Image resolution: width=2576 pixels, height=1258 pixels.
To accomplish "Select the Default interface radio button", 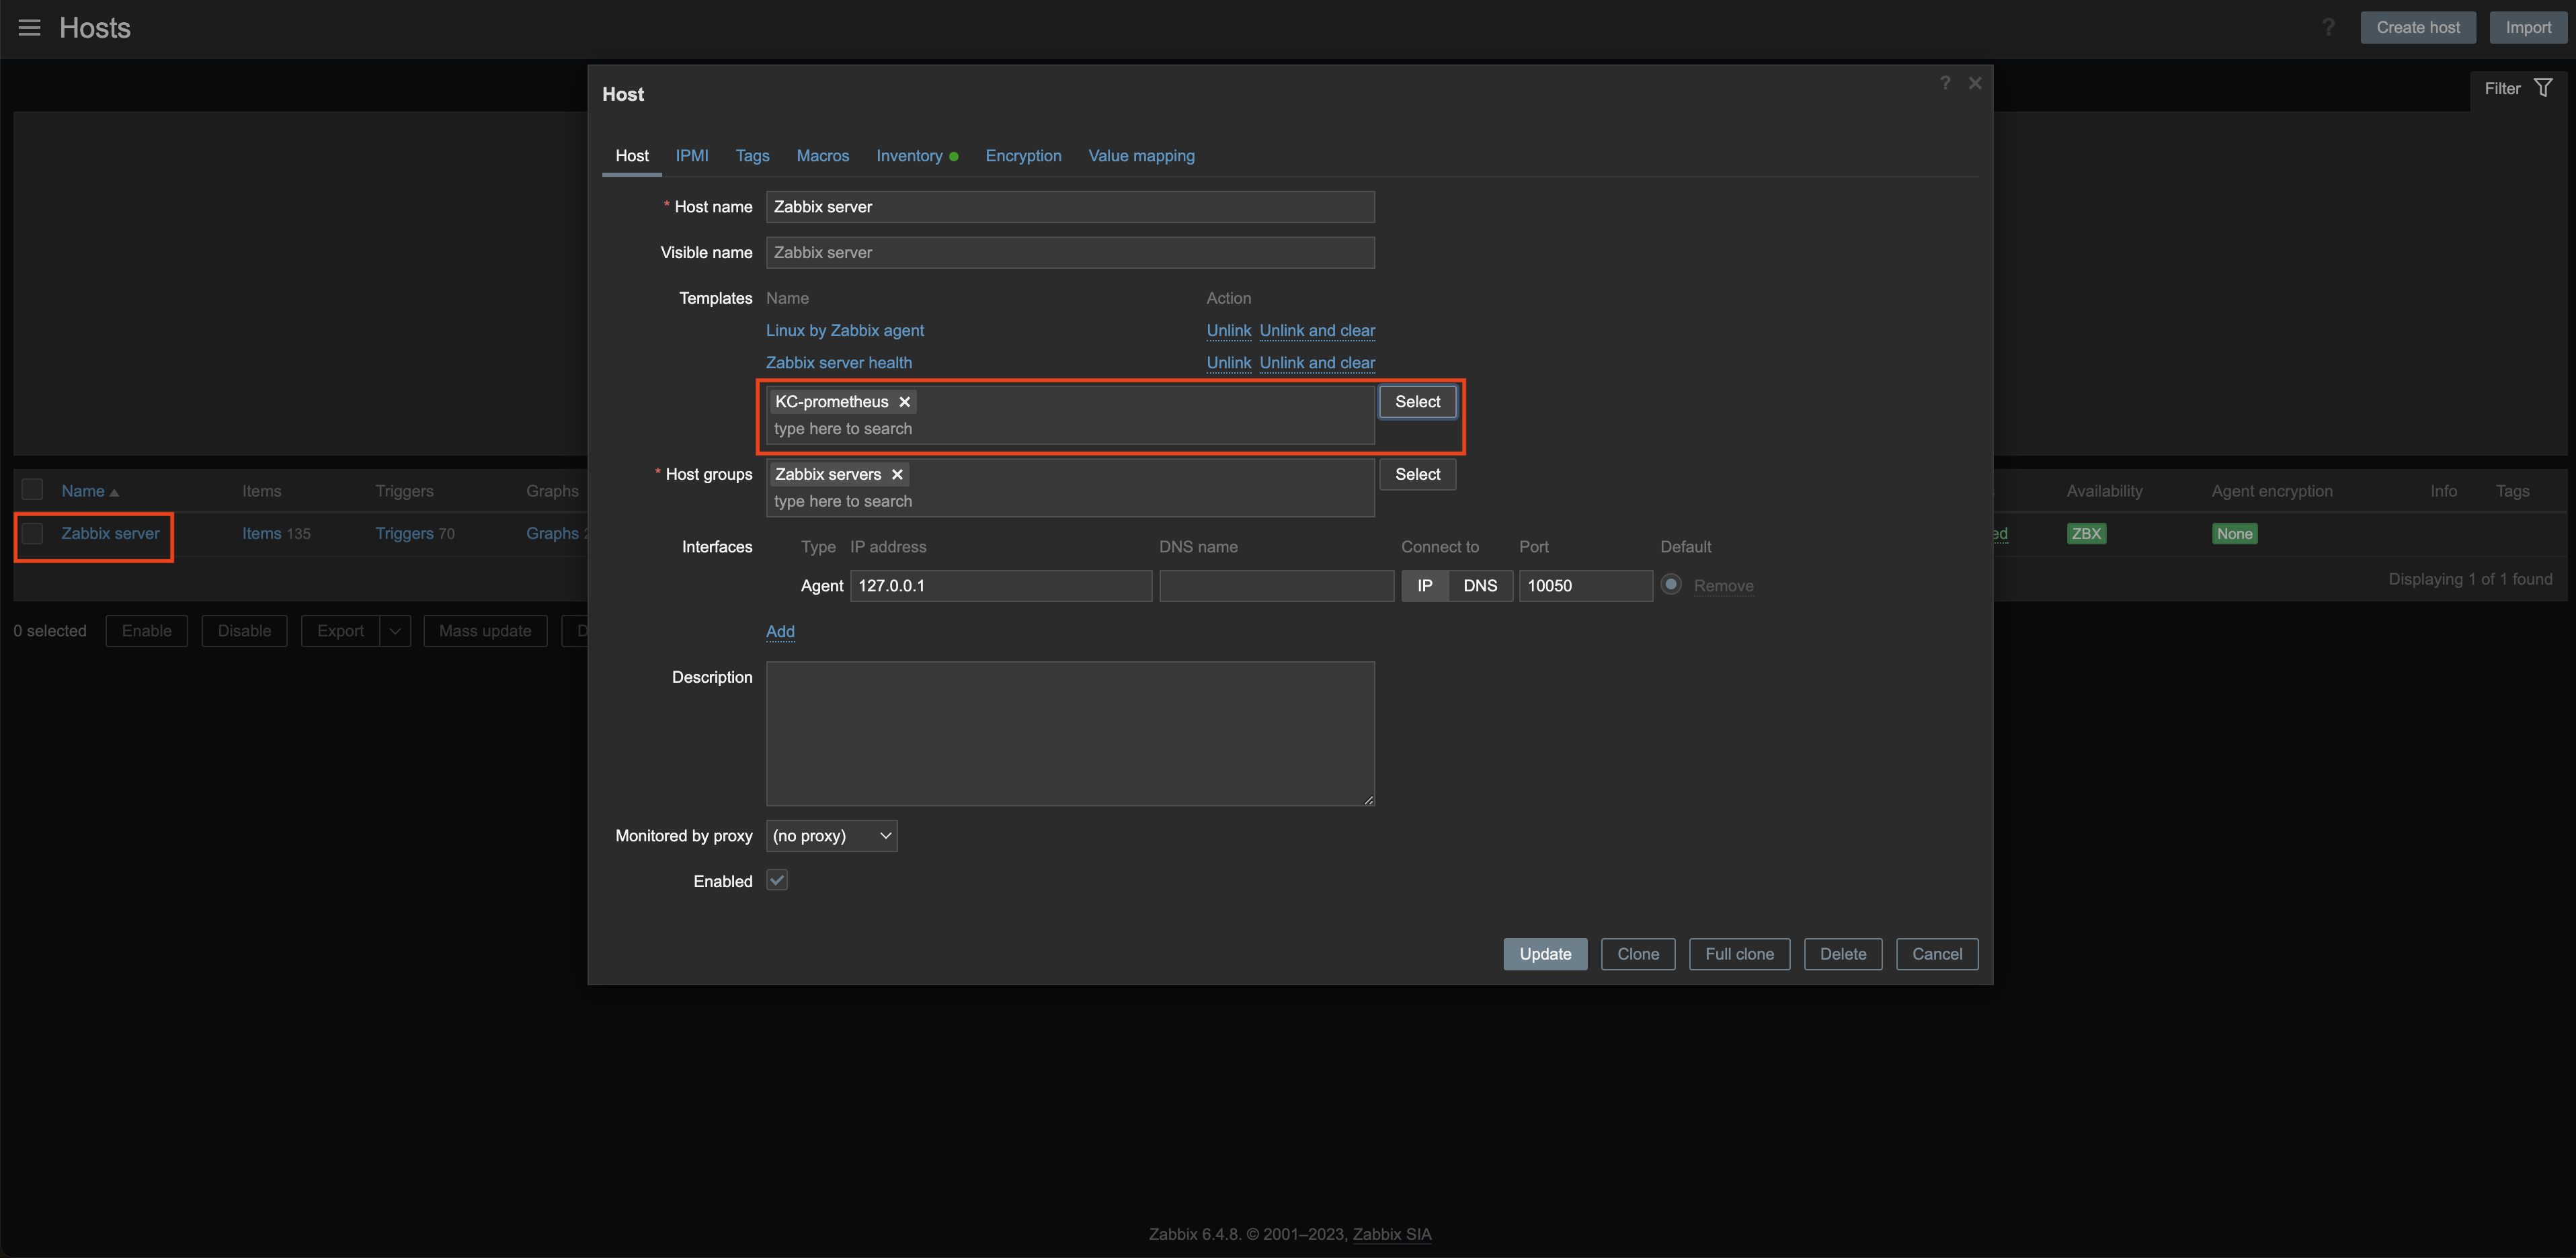I will [x=1671, y=585].
